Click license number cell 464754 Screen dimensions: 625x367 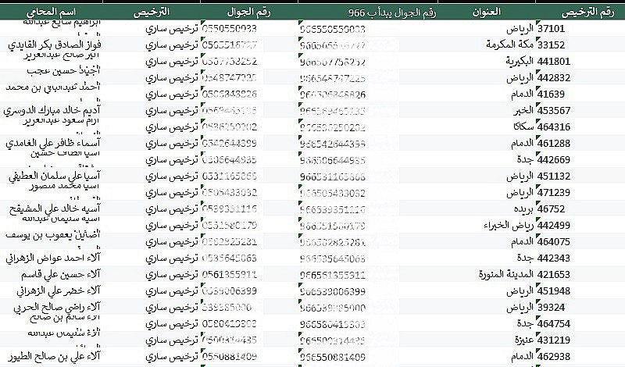point(554,323)
